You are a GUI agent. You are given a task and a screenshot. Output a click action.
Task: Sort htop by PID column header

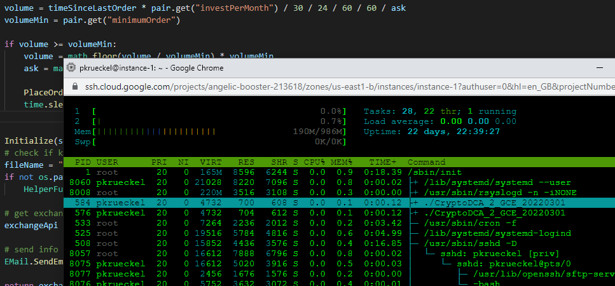[x=83, y=162]
